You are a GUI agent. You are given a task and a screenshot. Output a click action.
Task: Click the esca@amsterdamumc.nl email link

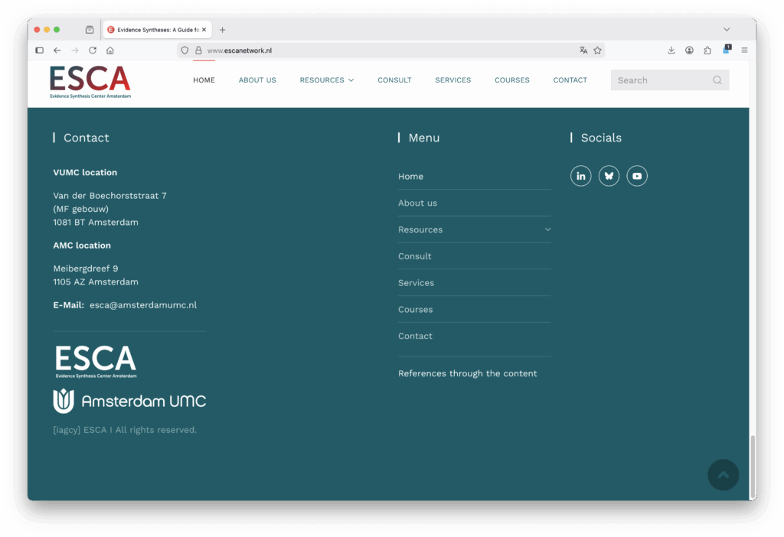point(143,305)
